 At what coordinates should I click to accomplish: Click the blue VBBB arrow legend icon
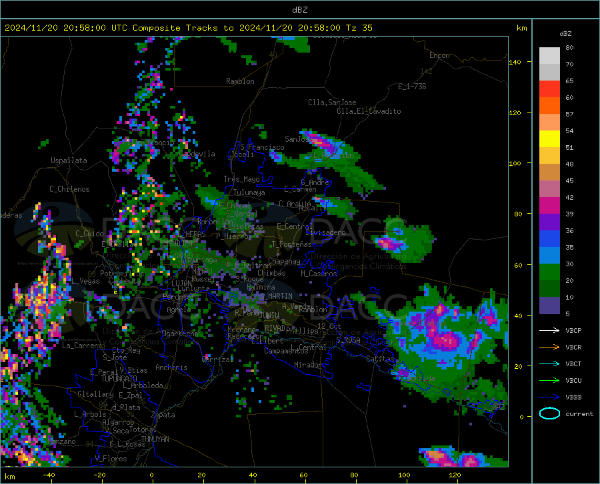pos(549,397)
